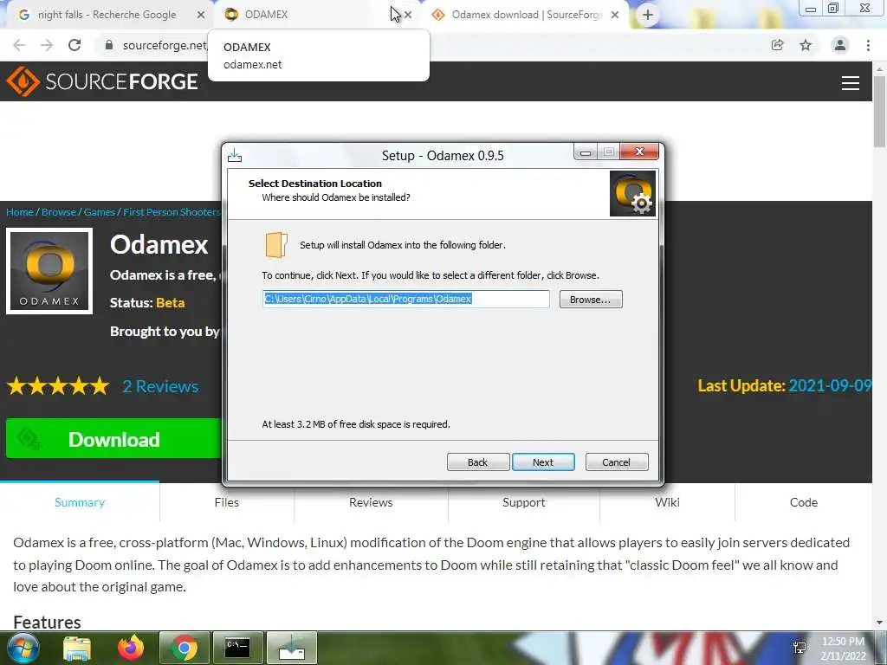Click Browse to choose a different folder

click(591, 299)
